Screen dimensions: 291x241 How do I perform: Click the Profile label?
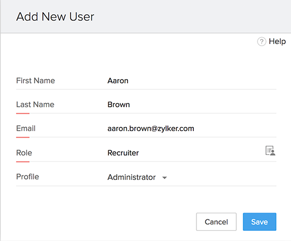28,177
